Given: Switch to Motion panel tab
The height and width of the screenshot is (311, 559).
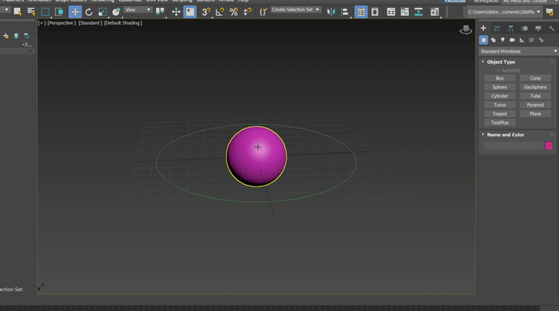Looking at the screenshot, I should click(x=525, y=28).
